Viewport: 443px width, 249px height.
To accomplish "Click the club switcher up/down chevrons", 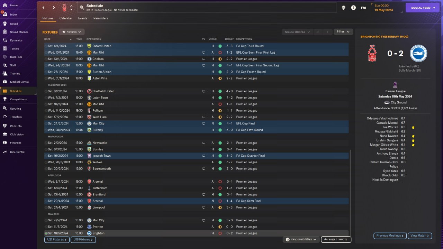I will pos(71,8).
